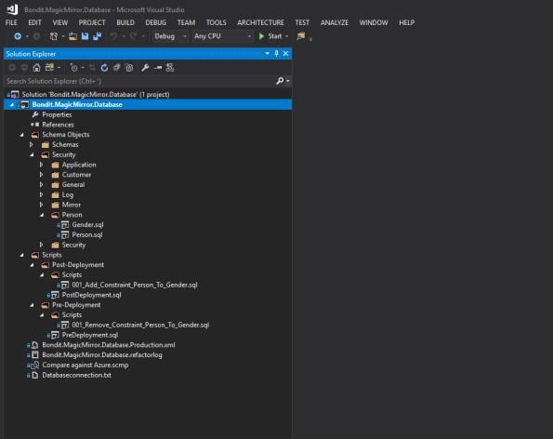The height and width of the screenshot is (439, 553).
Task: Select Databaseconnection.txt file
Action: pos(76,375)
